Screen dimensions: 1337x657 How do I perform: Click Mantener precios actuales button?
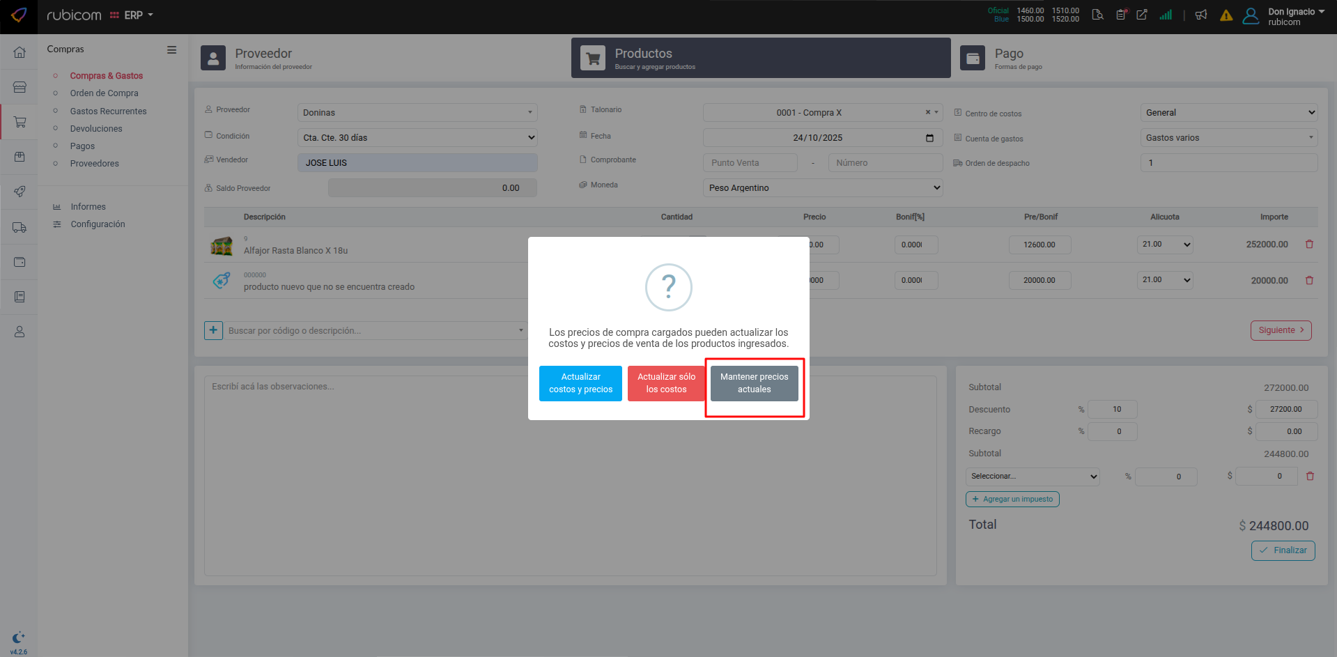coord(754,383)
